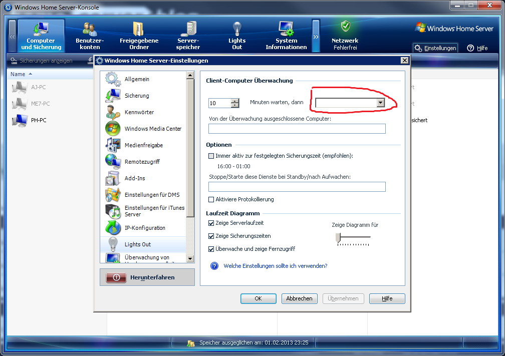Image resolution: width=505 pixels, height=356 pixels.
Task: Click the Windows Media Center logo icon
Action: click(x=113, y=128)
